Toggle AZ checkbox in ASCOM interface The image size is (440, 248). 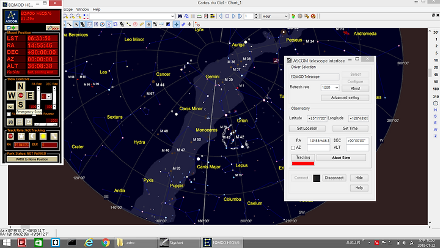pos(293,148)
